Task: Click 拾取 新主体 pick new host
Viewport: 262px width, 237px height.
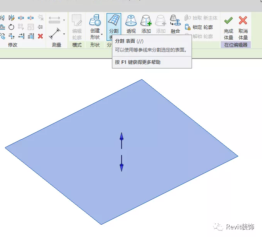Action: (201, 18)
